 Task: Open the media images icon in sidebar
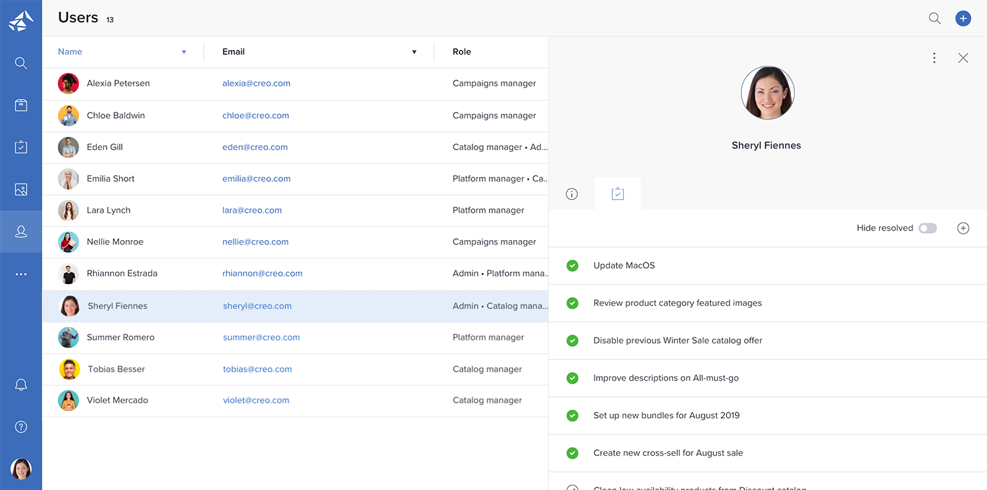point(21,189)
